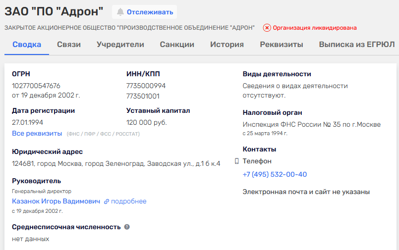
Task: Click the Телефон label
Action: 257,161
